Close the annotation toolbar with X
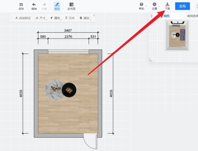 pos(94,15)
